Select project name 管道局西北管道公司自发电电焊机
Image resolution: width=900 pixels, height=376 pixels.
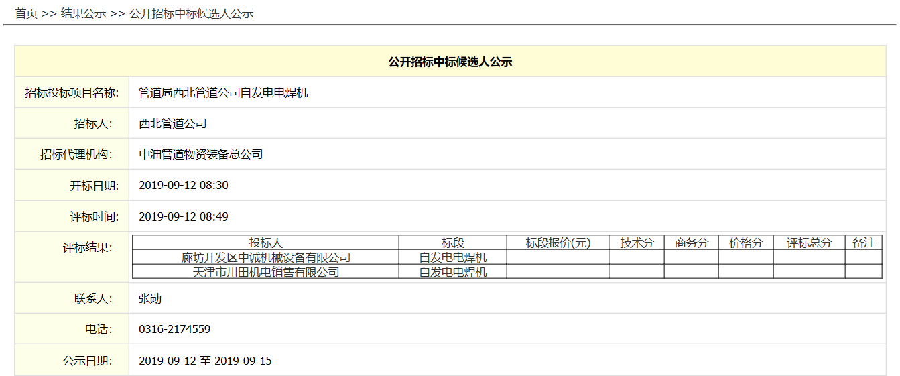coord(223,92)
